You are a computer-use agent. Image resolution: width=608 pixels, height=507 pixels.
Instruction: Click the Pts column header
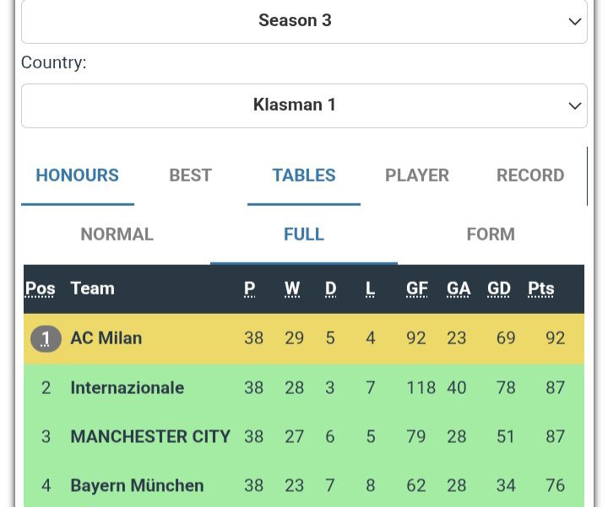tap(540, 289)
